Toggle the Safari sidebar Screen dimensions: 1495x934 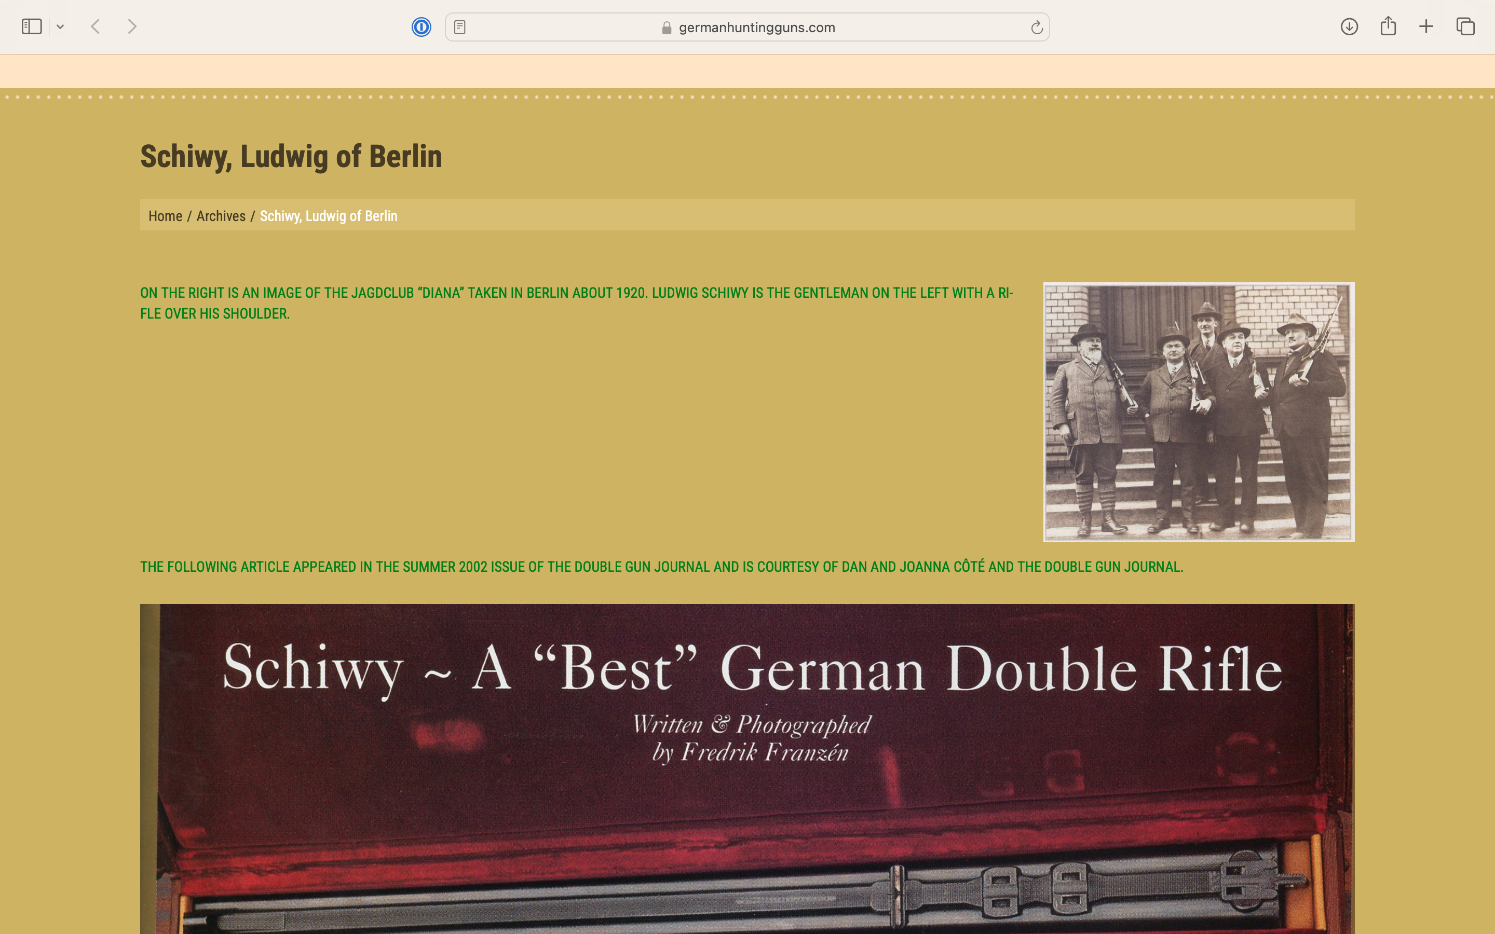tap(32, 26)
